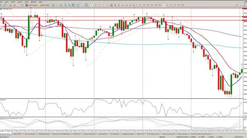Screen dimensions: 247x138
Task: Click the Default profile in status bar
Action: (x=162, y=137)
